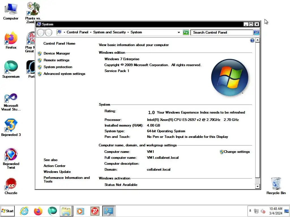Click the network tray icon
This screenshot has width=290, height=217.
point(256,211)
